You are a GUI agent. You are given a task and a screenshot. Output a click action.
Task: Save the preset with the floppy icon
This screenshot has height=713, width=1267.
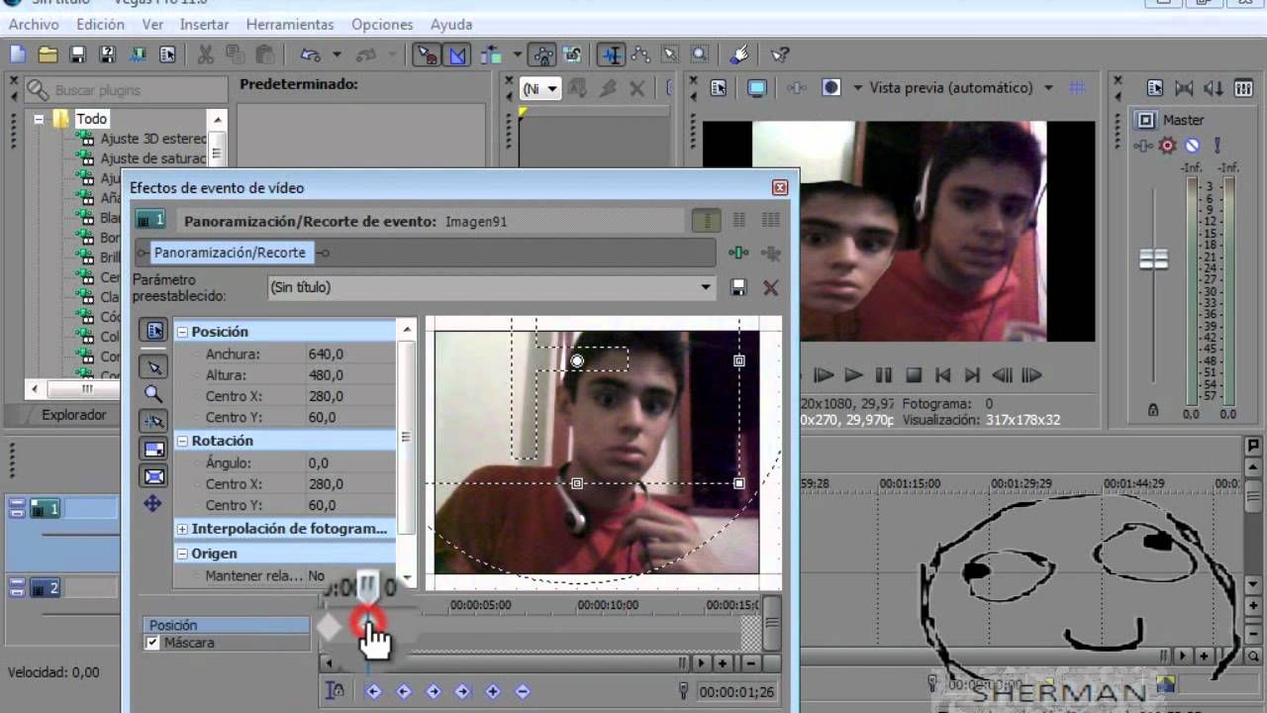tap(738, 287)
